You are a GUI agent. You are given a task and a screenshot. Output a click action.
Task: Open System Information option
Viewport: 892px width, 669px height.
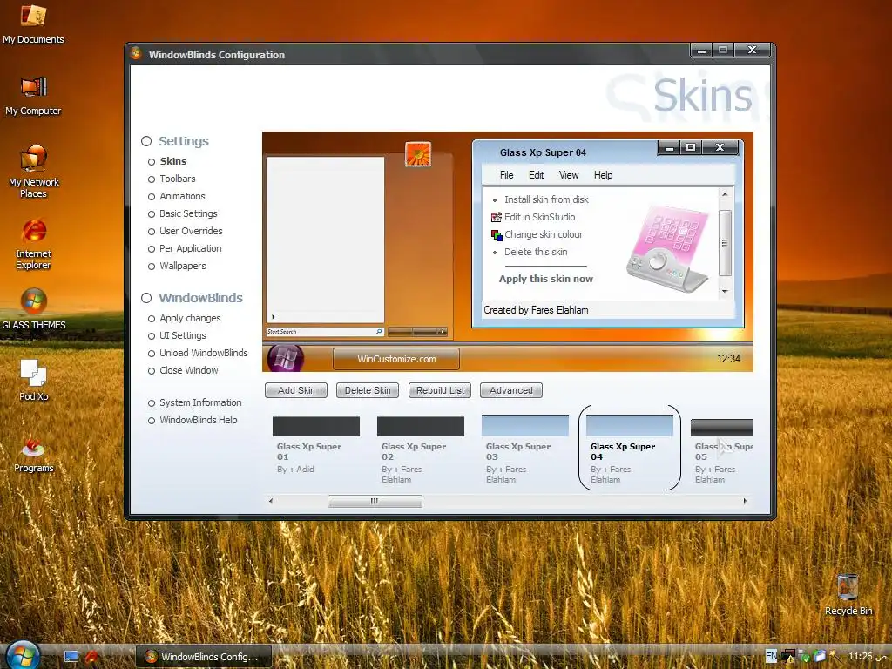pos(194,402)
